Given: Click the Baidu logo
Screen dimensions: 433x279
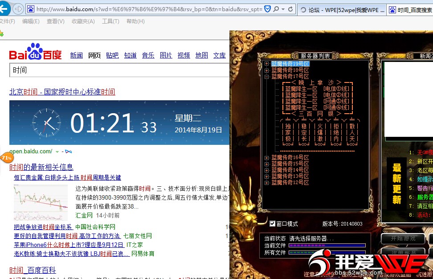Looking at the screenshot, I should pos(36,53).
